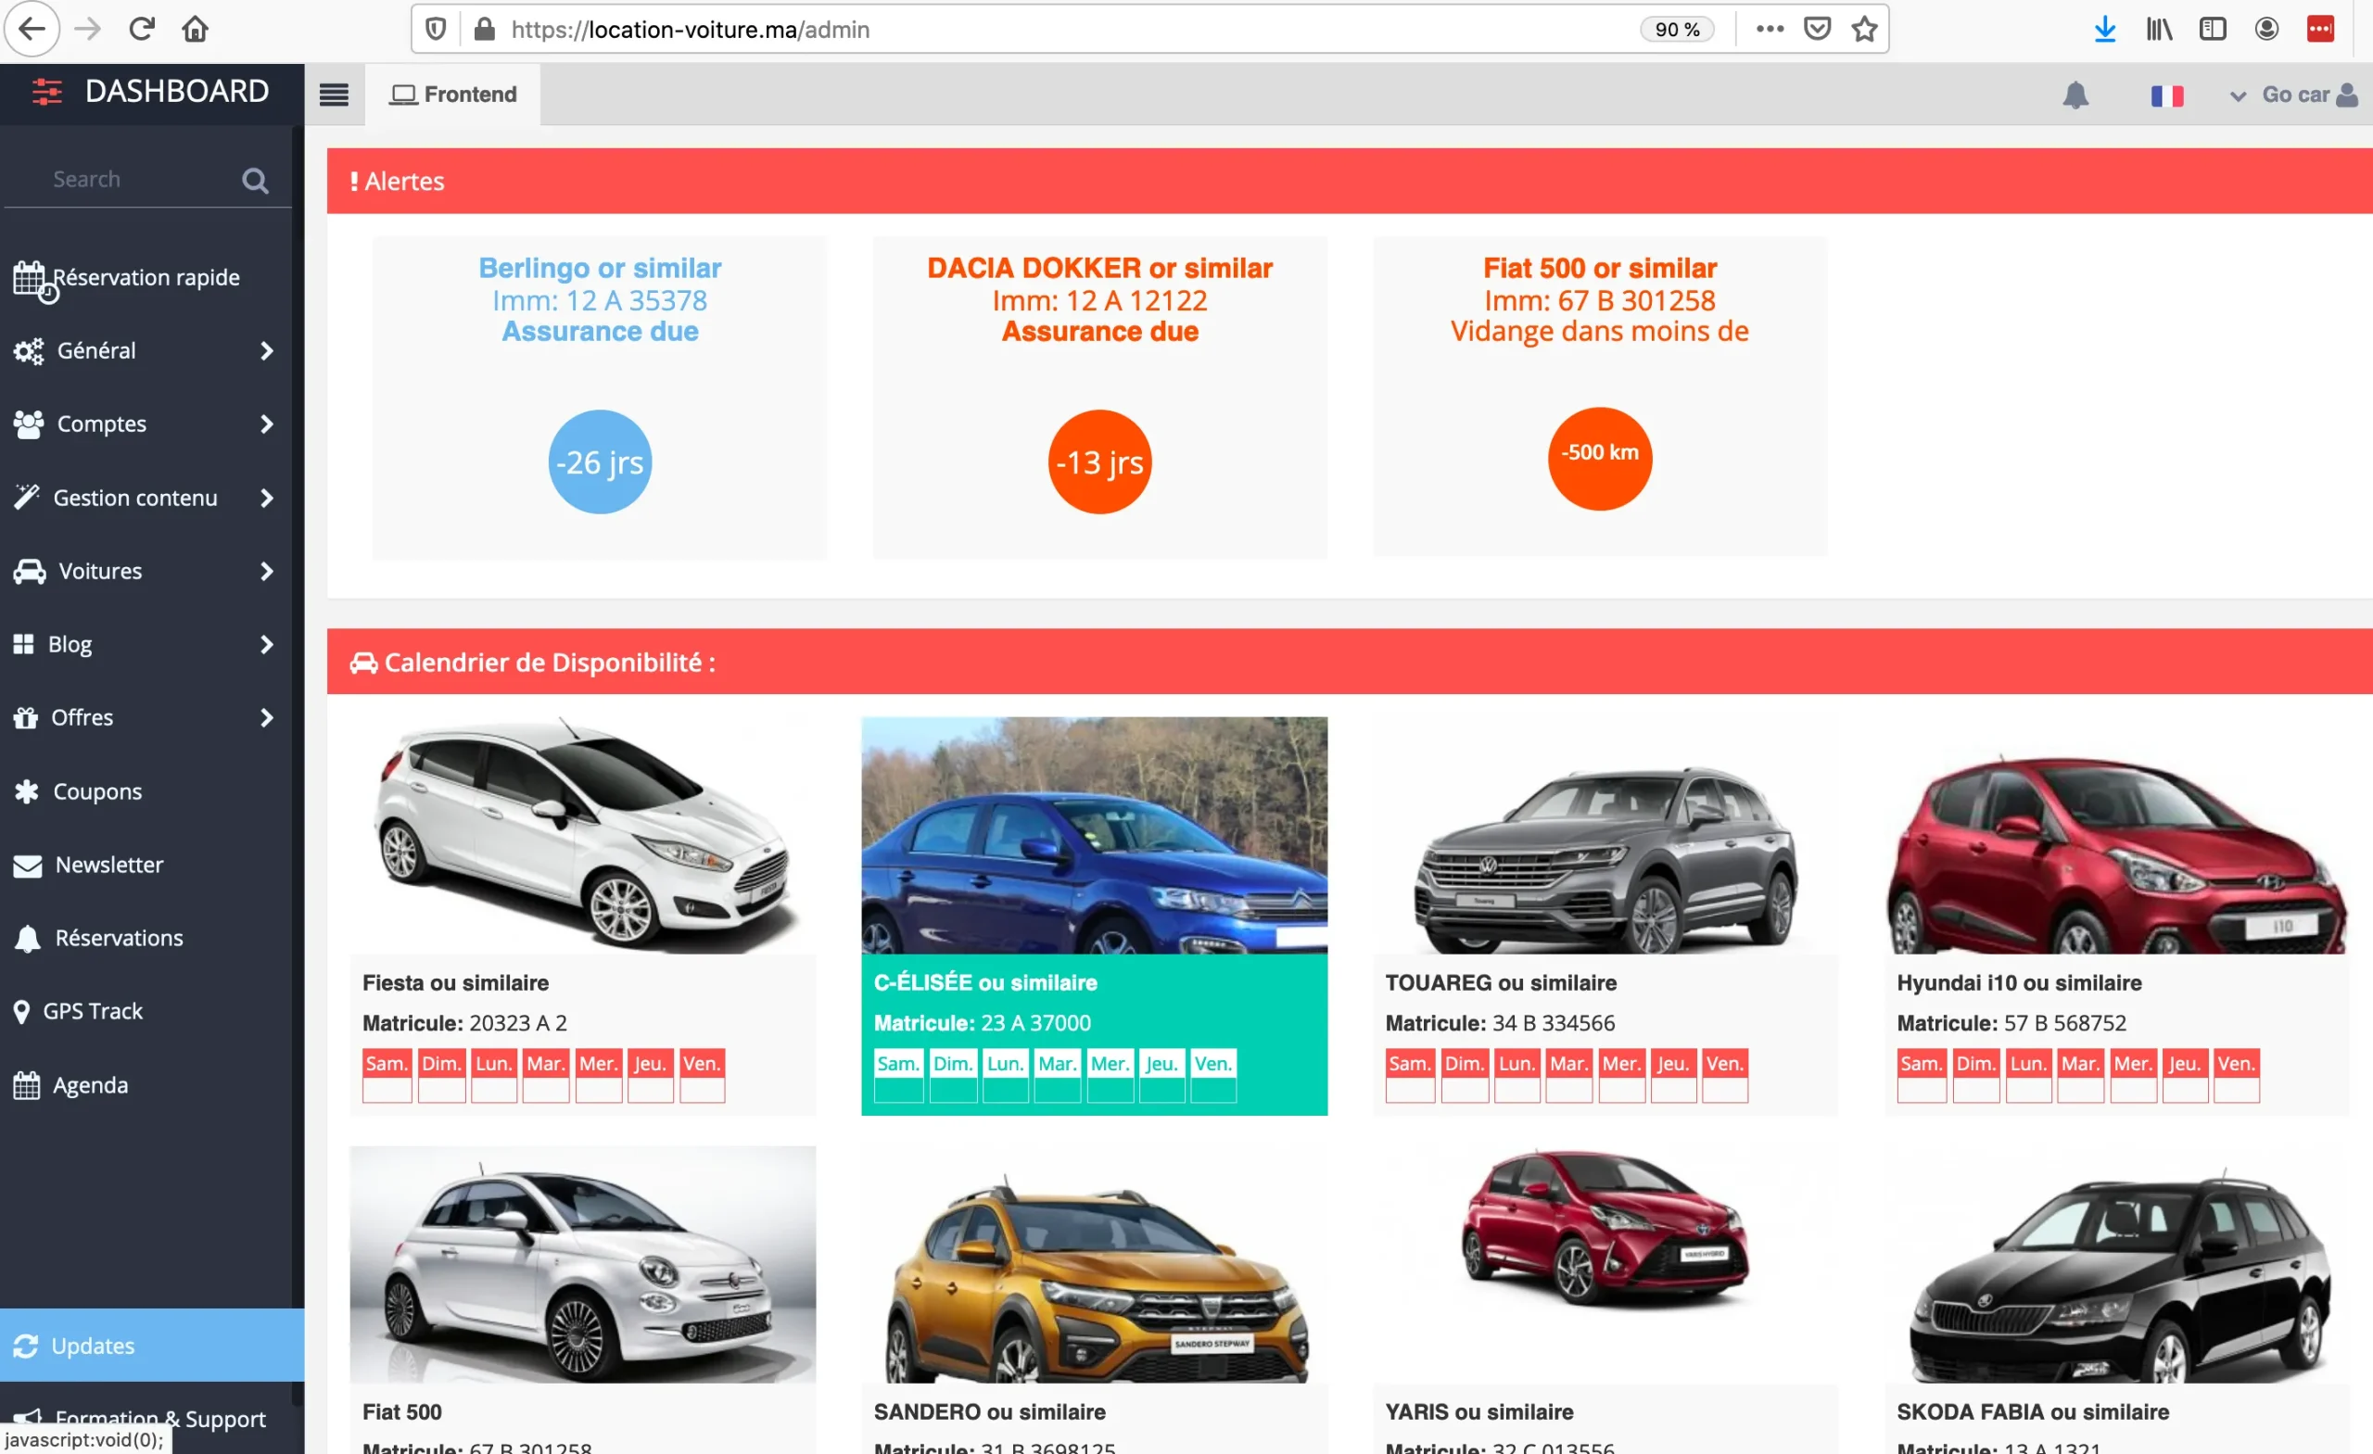Click the tracking protection shield icon
Viewport: 2373px width, 1454px height.
[x=436, y=29]
